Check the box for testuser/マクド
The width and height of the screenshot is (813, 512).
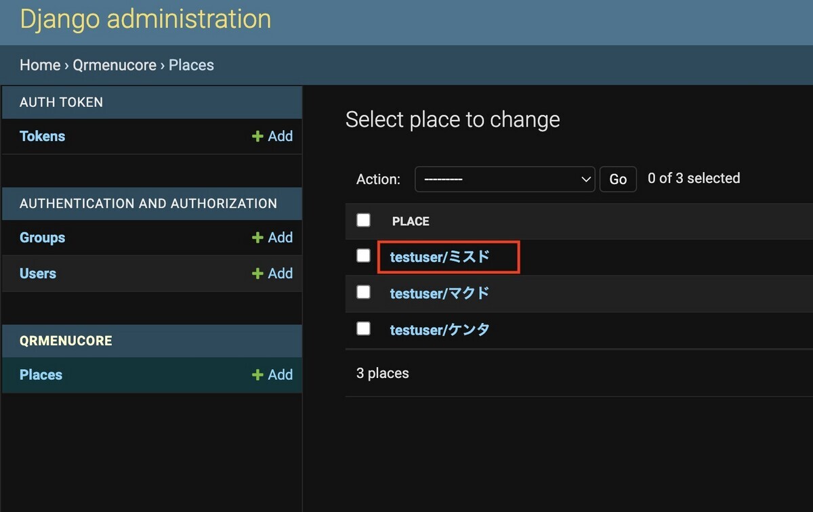364,292
